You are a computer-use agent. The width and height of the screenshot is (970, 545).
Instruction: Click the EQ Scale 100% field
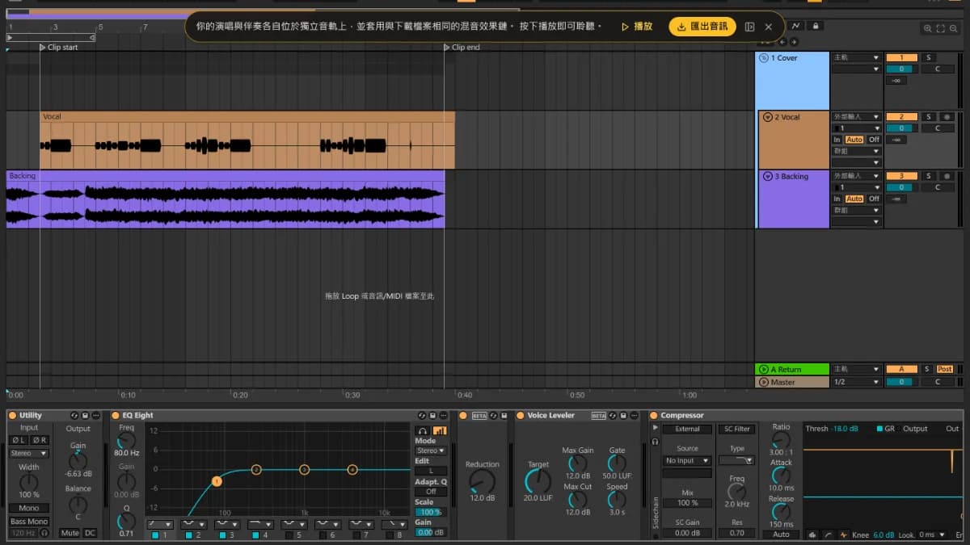point(431,512)
